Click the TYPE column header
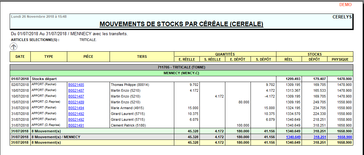This screenshot has width=364, height=155. (48, 57)
